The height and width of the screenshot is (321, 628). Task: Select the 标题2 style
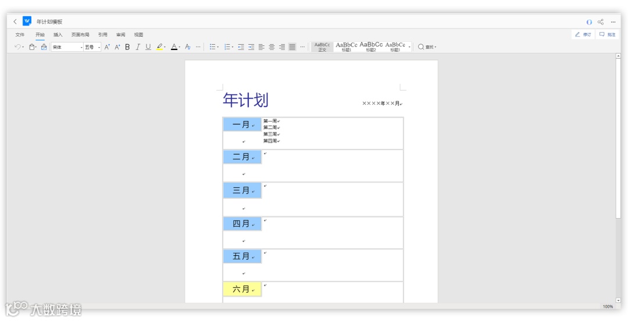click(371, 47)
